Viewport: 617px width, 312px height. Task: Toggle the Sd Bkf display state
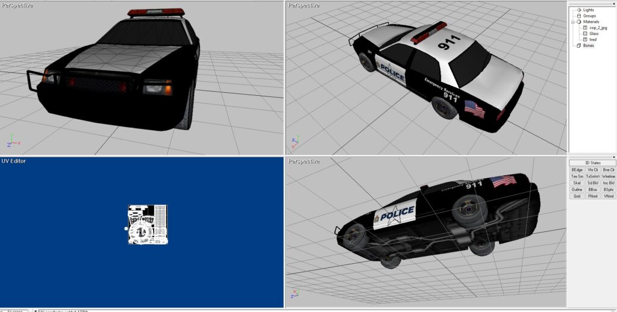[592, 183]
